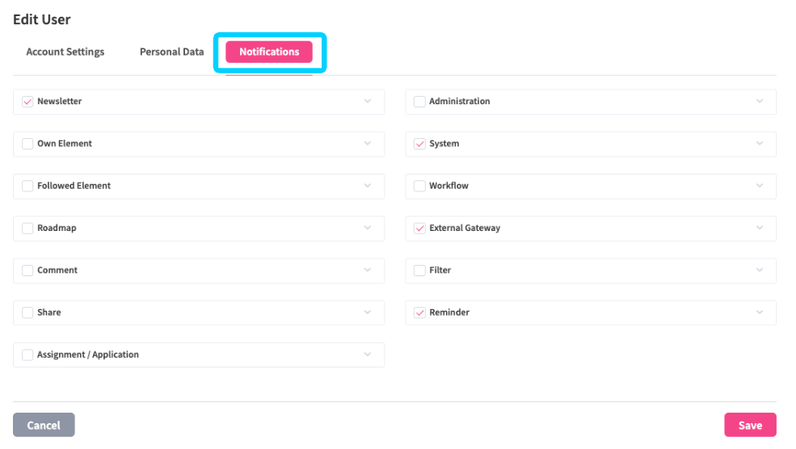Select the Notifications tab
This screenshot has width=796, height=449.
(x=269, y=52)
